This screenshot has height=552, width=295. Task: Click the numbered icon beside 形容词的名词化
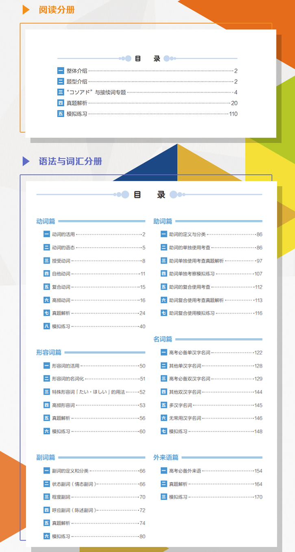coord(47,379)
